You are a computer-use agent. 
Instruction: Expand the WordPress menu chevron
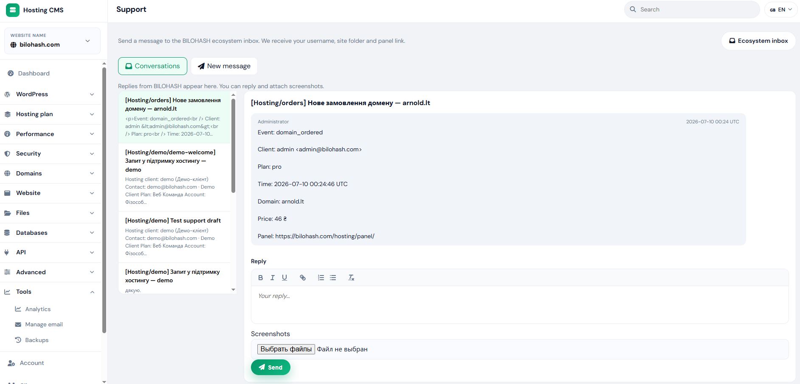[92, 94]
